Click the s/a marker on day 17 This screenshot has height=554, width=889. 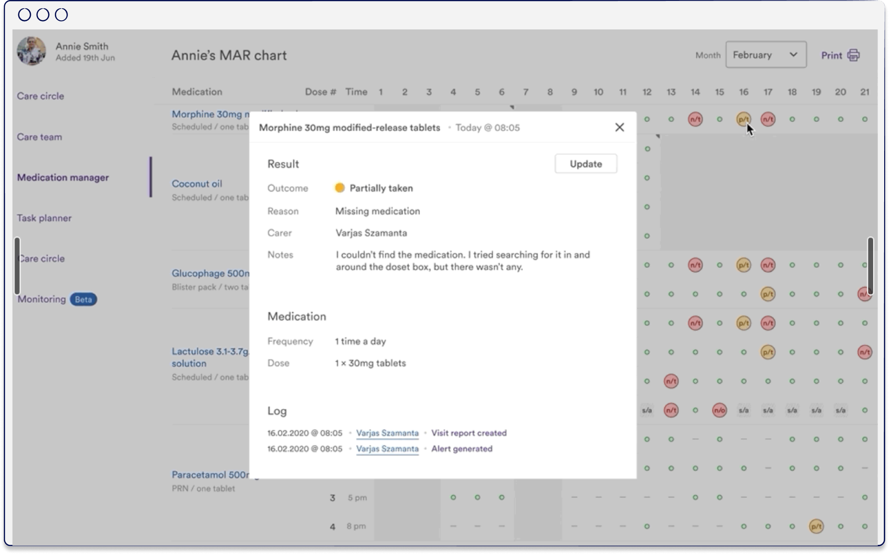[x=768, y=410]
